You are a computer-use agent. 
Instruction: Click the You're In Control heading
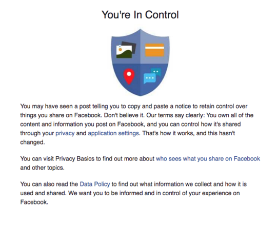point(140,15)
